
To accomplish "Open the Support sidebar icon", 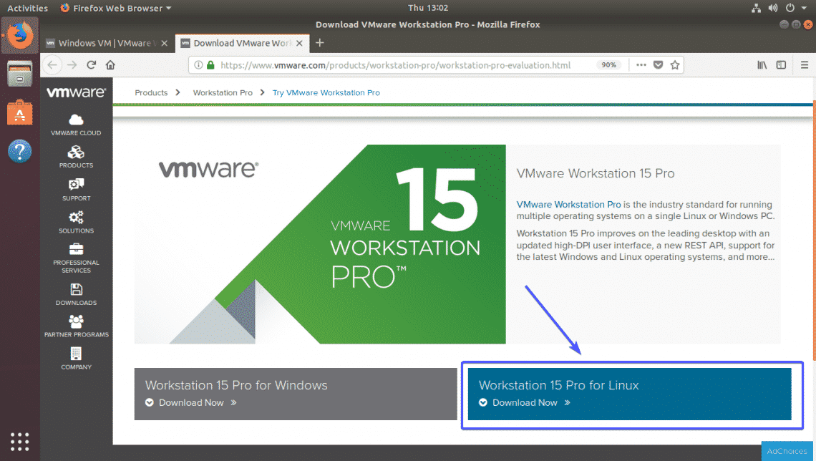I will pos(76,185).
